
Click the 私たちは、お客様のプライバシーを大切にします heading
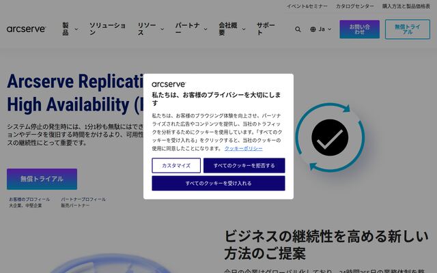tap(216, 98)
